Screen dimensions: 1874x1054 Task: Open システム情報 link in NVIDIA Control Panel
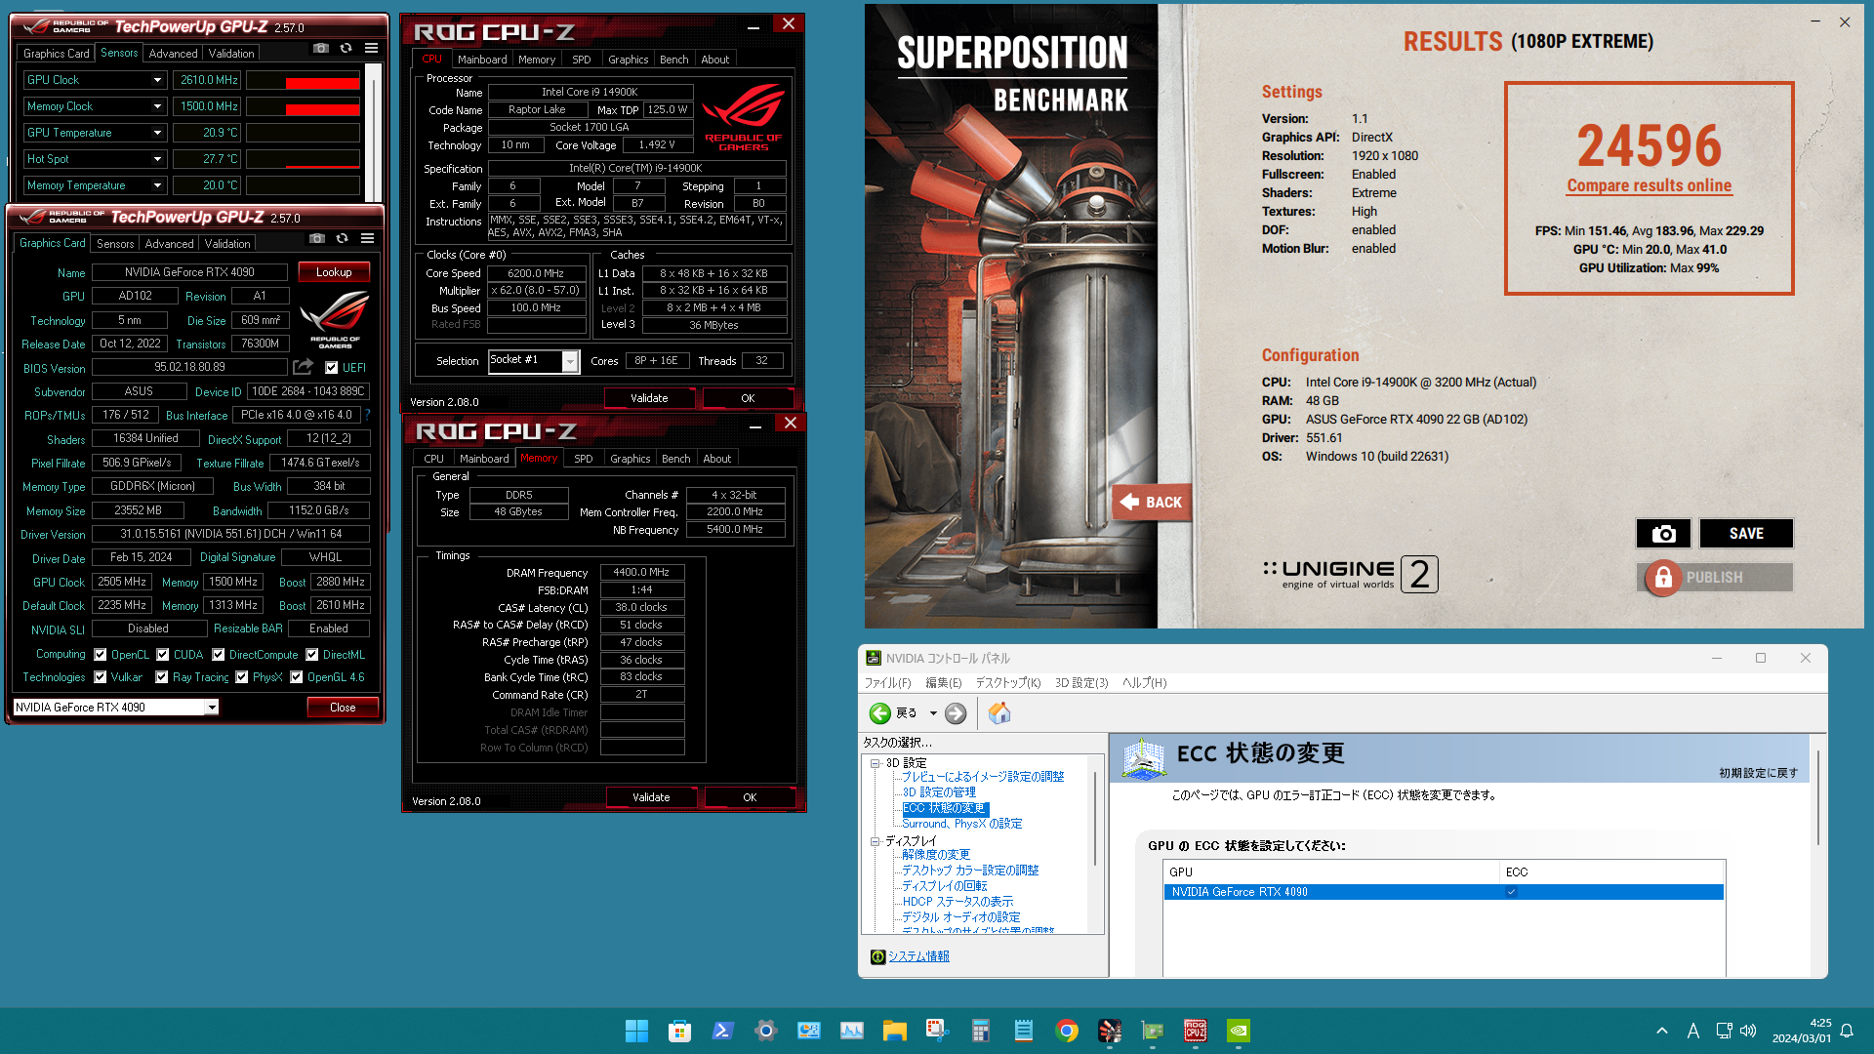918,956
